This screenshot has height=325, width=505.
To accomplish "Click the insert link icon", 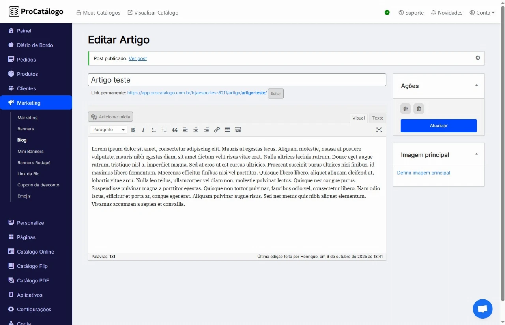I will coord(217,130).
